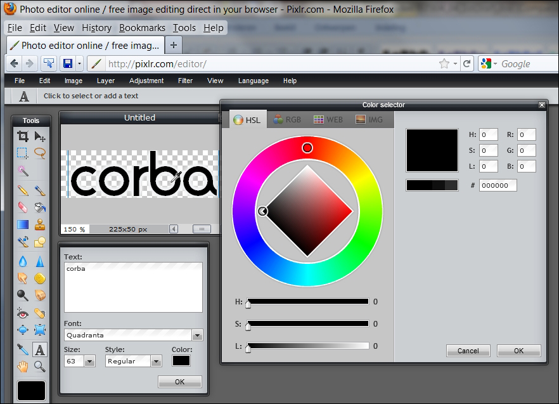This screenshot has width=559, height=404.
Task: Choose the Red Eye Reduction tool
Action: (x=23, y=313)
